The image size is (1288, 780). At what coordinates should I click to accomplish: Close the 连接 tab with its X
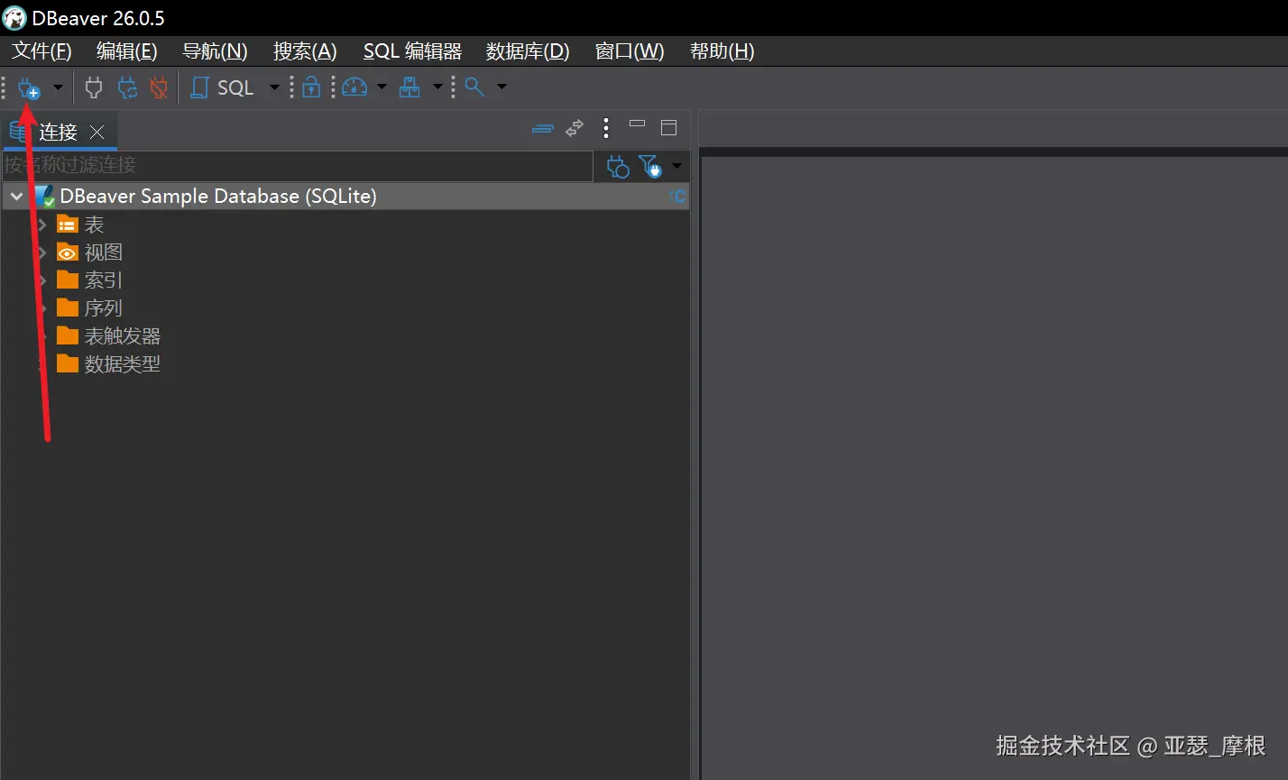click(97, 133)
